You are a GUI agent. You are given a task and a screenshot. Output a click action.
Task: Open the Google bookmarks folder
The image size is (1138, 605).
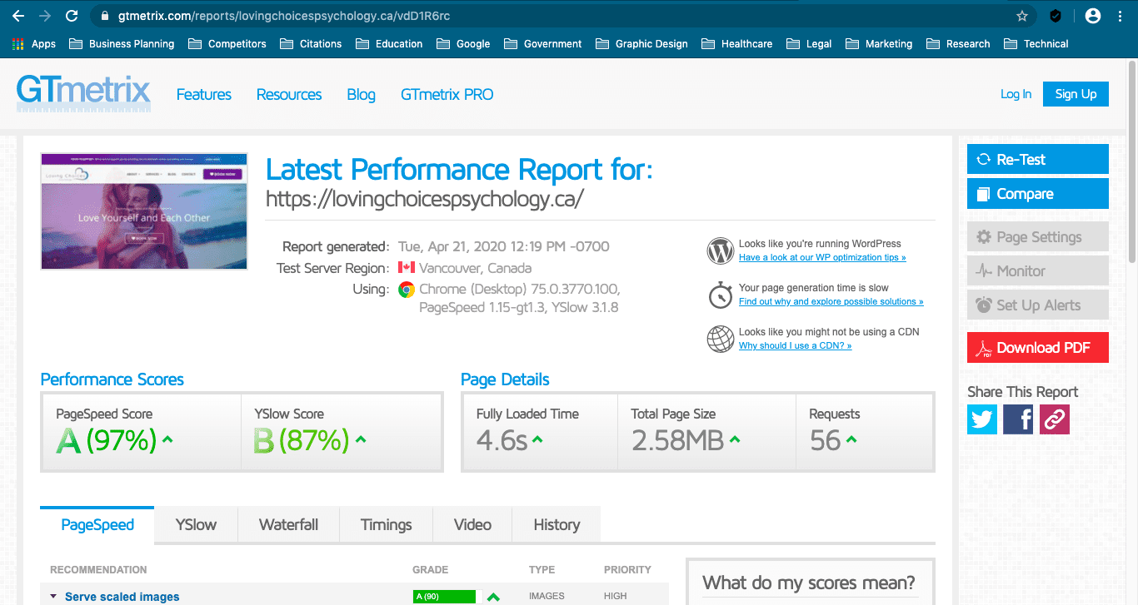point(463,44)
